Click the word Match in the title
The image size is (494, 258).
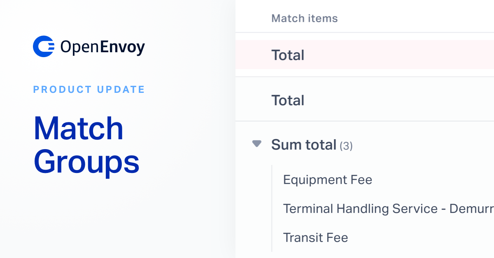click(79, 129)
